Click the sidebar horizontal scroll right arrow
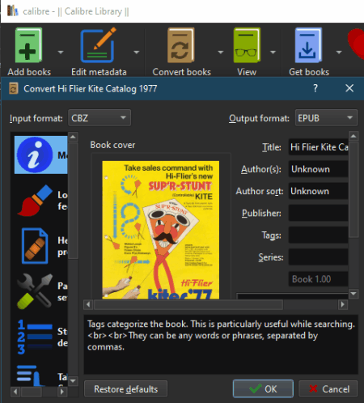 (62, 392)
